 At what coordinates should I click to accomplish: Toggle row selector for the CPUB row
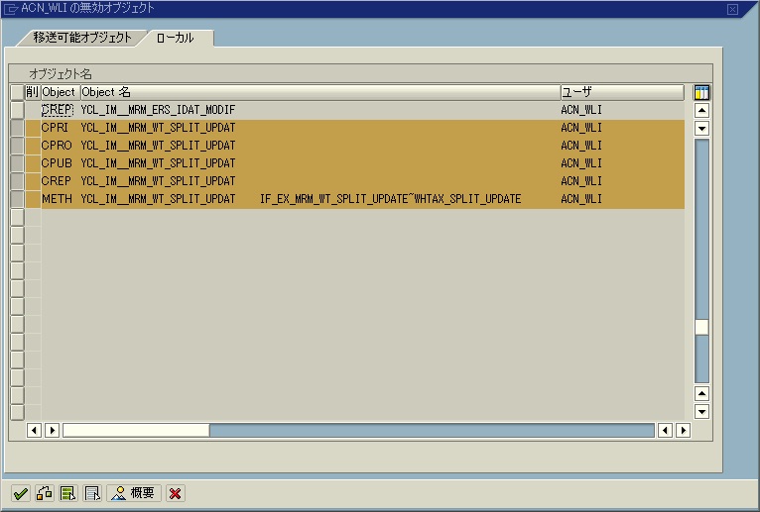click(x=18, y=163)
